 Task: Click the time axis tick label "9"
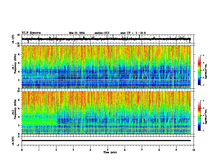[x=176, y=150]
